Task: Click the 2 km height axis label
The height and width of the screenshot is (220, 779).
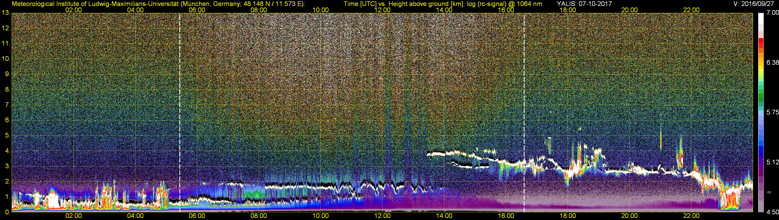Action: (x=7, y=182)
